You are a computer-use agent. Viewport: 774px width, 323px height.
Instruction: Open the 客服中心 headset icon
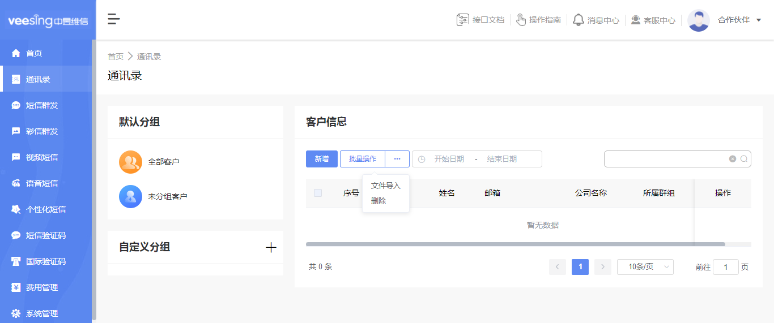pos(636,20)
